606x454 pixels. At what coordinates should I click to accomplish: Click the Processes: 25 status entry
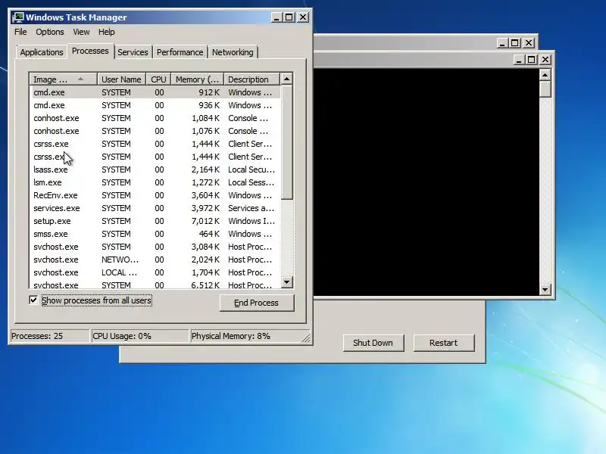click(49, 336)
